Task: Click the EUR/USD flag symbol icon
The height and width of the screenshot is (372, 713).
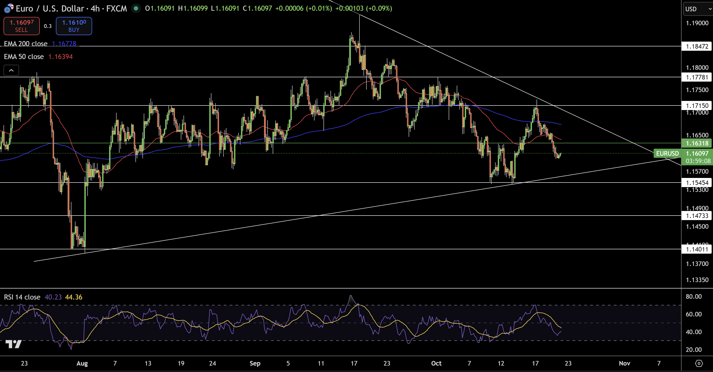Action: click(x=9, y=8)
